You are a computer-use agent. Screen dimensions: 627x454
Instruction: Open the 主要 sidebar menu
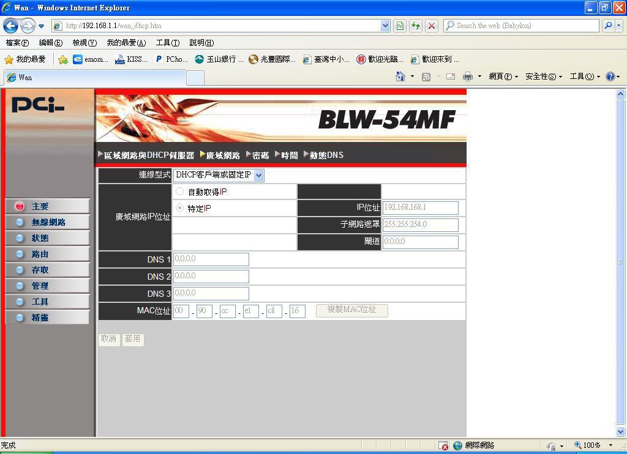tap(47, 206)
